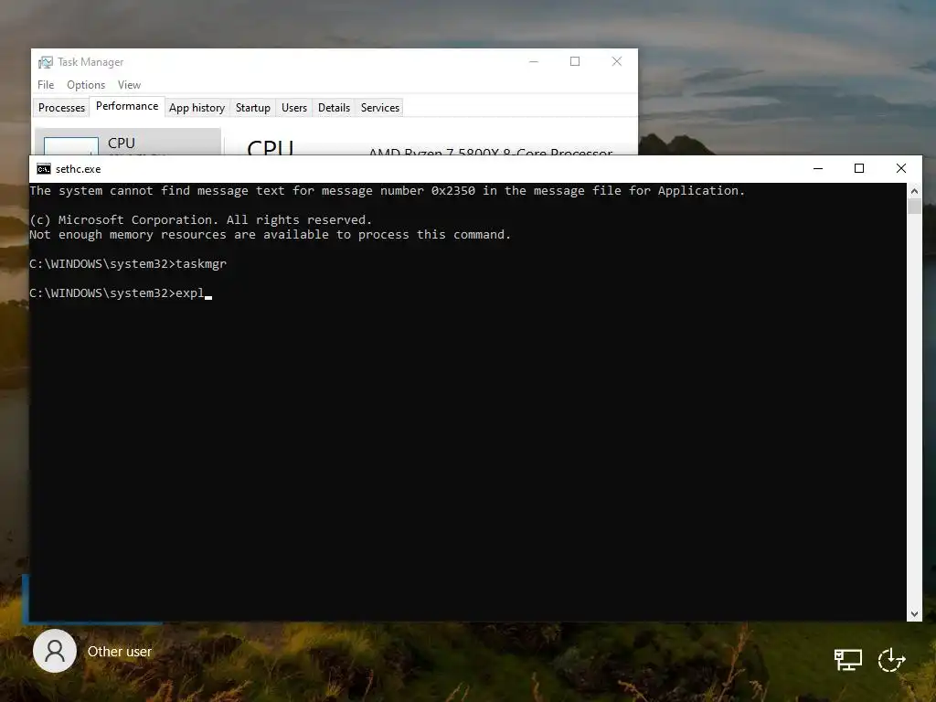This screenshot has height=702, width=936.
Task: Open the Startup tab
Action: coord(253,108)
